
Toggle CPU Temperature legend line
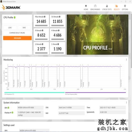pyautogui.click(x=34, y=93)
